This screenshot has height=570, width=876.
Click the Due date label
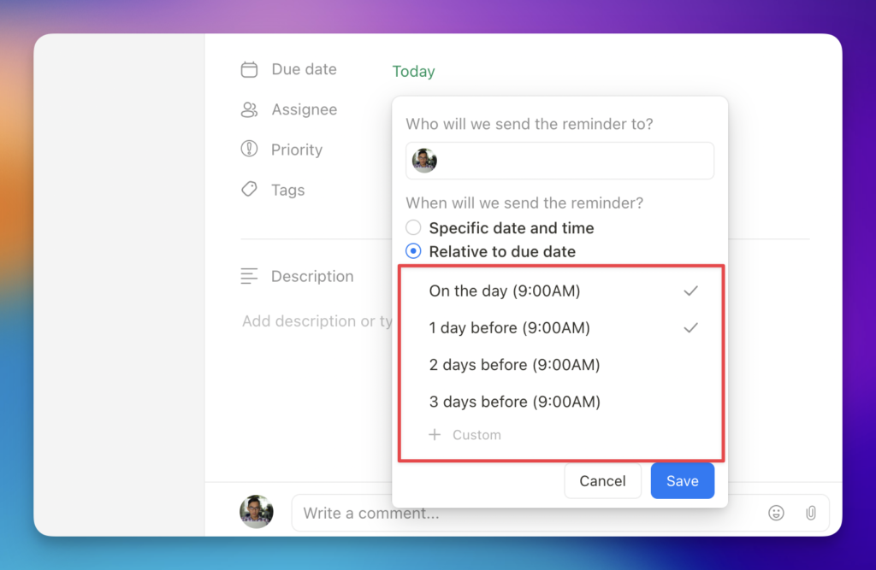point(304,69)
